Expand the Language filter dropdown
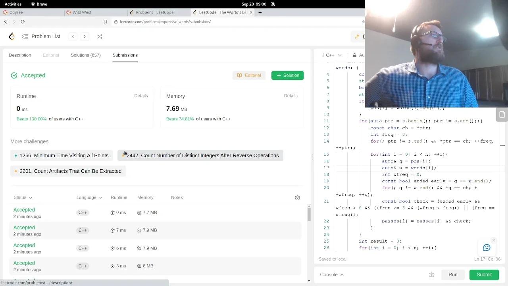This screenshot has height=286, width=508. tap(89, 197)
